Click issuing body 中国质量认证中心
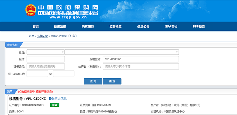The image size is (237, 115). [174, 112]
